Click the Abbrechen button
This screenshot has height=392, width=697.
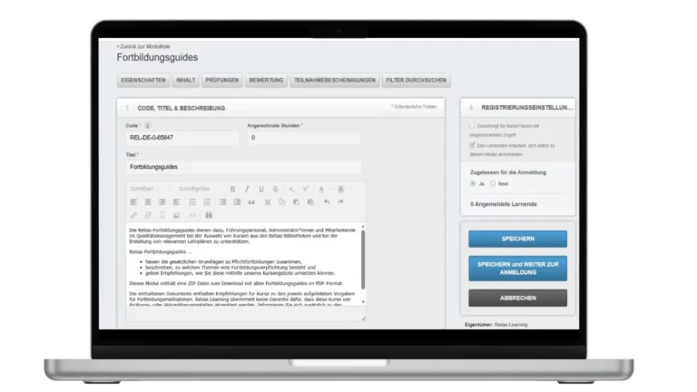518,298
